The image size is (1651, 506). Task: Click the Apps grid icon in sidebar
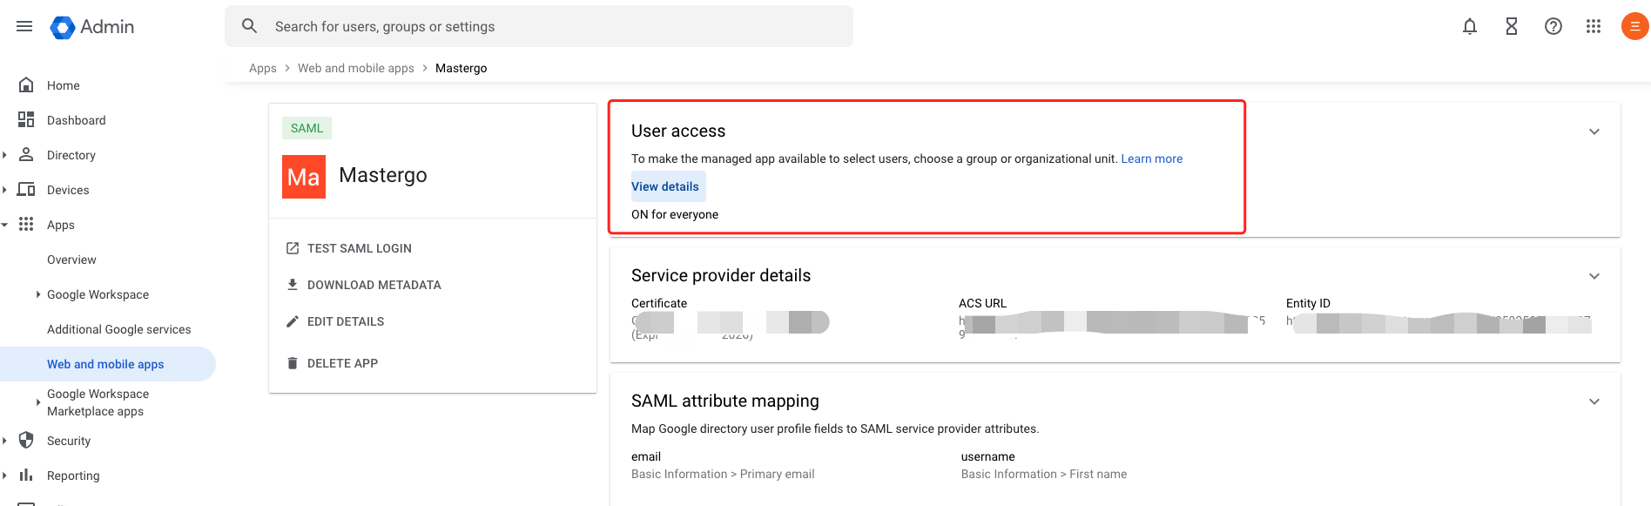coord(26,224)
